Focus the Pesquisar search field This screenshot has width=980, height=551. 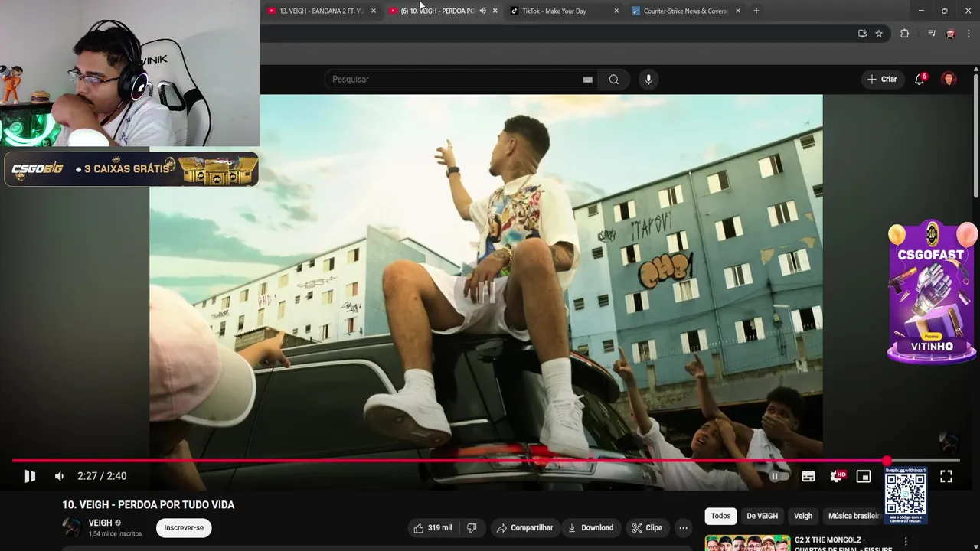pyautogui.click(x=456, y=80)
